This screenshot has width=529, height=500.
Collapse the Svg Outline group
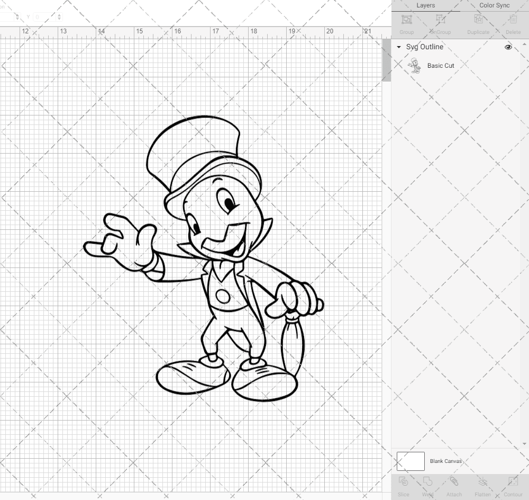(x=398, y=47)
